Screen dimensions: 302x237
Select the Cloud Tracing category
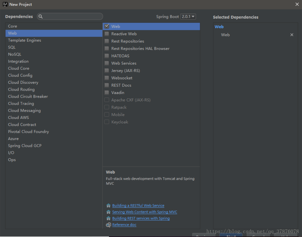(54, 104)
